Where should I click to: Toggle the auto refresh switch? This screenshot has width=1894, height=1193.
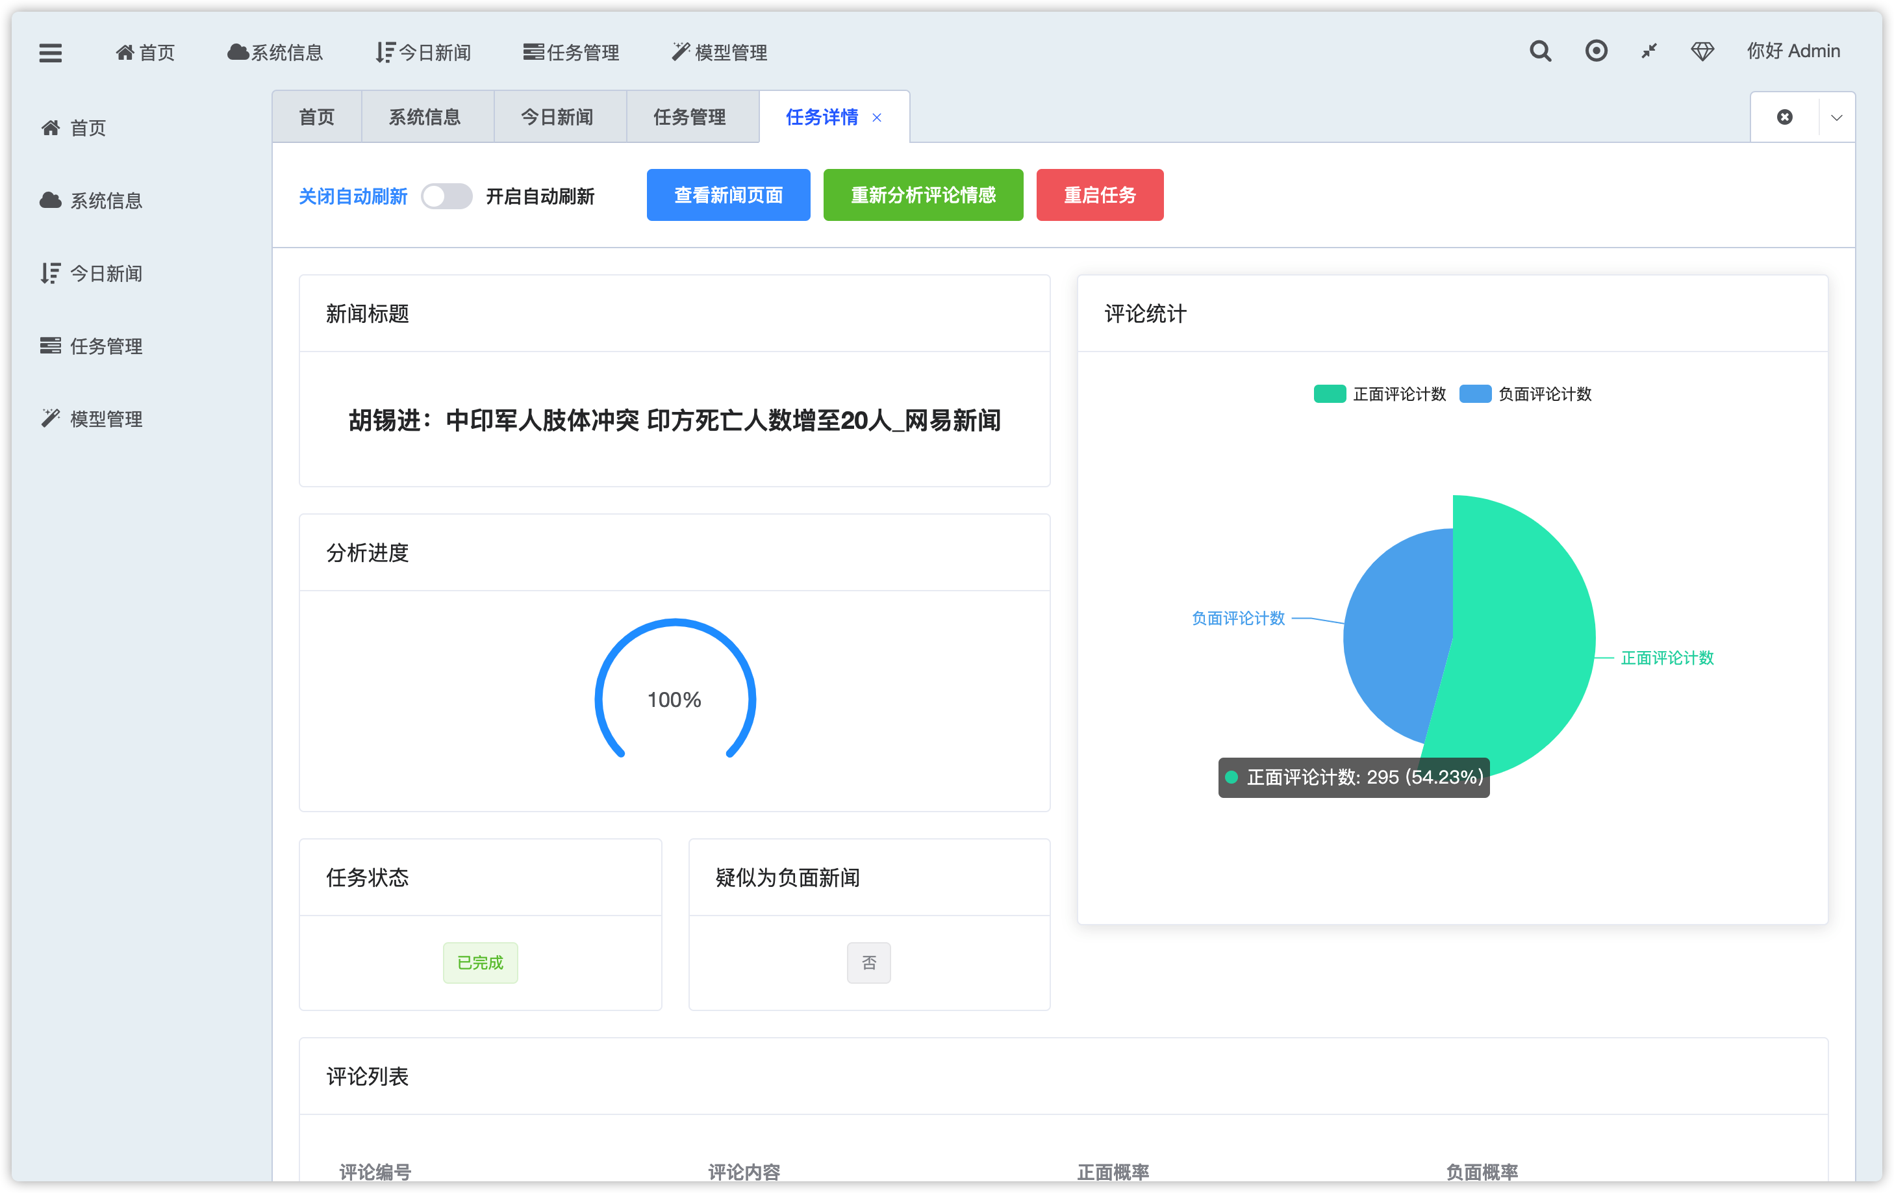pyautogui.click(x=446, y=196)
